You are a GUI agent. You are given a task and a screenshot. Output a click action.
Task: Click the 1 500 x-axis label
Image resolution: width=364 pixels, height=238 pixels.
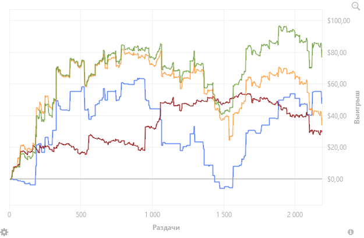[223, 214]
